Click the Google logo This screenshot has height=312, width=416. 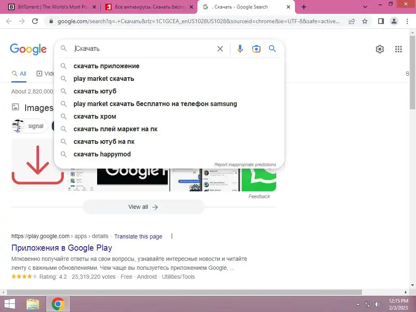pos(28,50)
